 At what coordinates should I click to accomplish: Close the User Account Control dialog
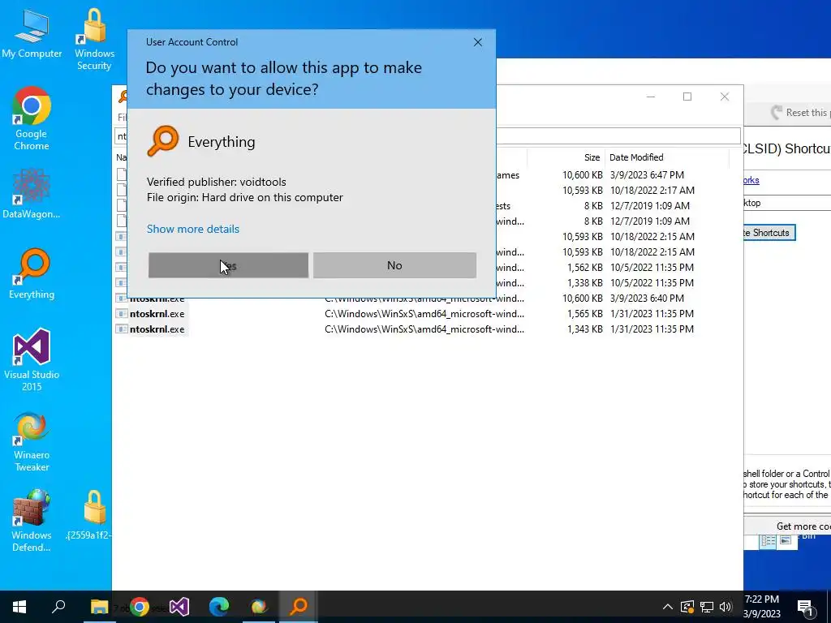(477, 42)
